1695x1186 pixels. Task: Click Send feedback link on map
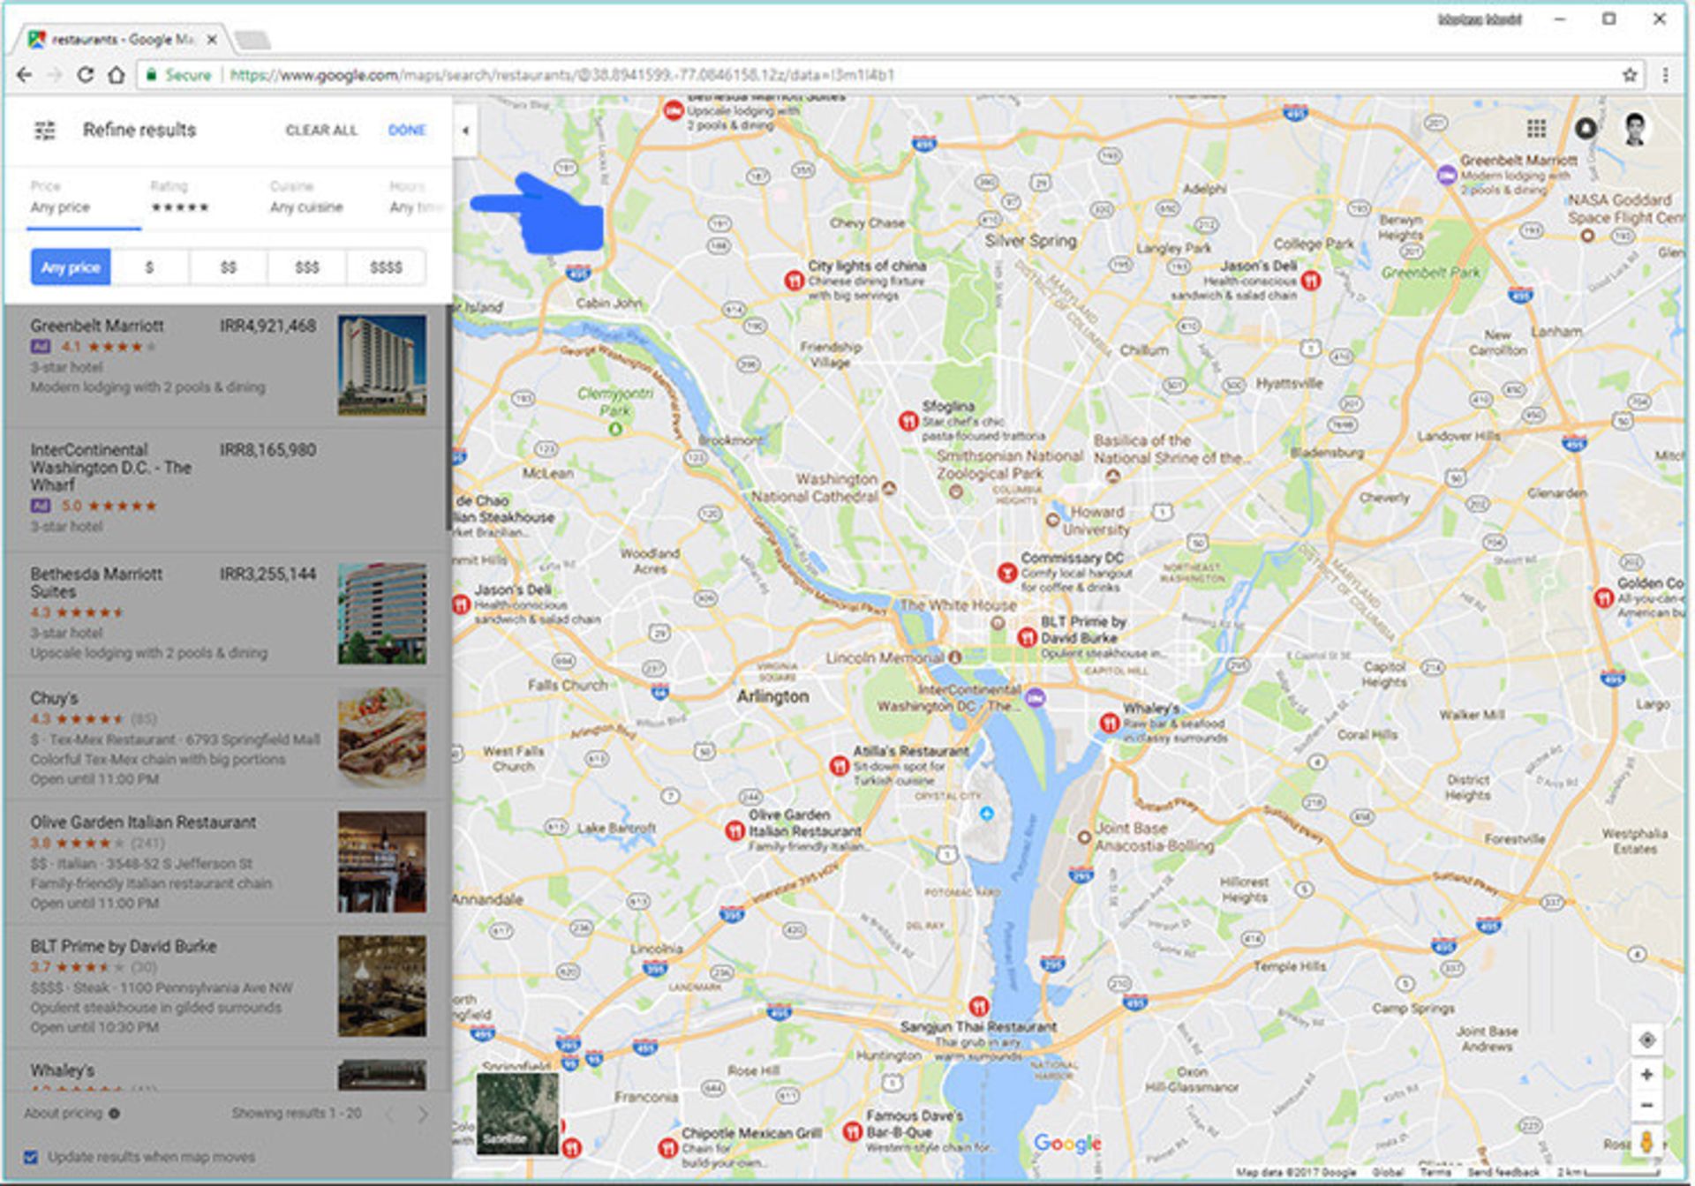pyautogui.click(x=1503, y=1173)
